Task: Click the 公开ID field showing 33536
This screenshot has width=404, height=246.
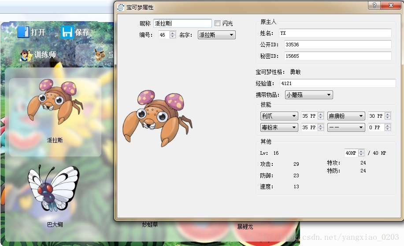Action: [338, 45]
